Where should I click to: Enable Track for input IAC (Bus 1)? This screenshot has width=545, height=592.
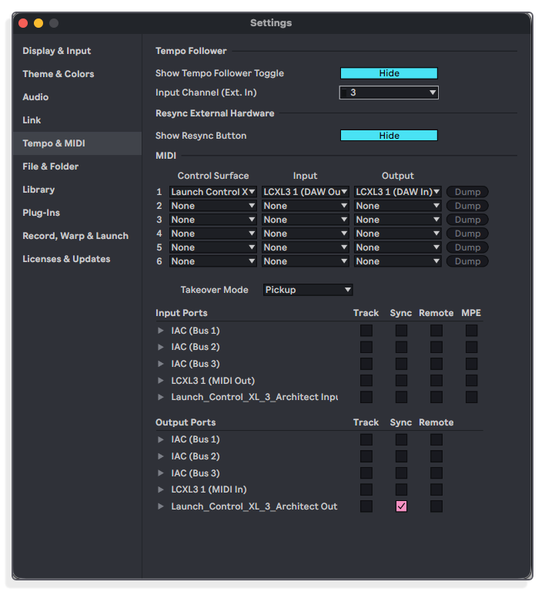click(366, 331)
